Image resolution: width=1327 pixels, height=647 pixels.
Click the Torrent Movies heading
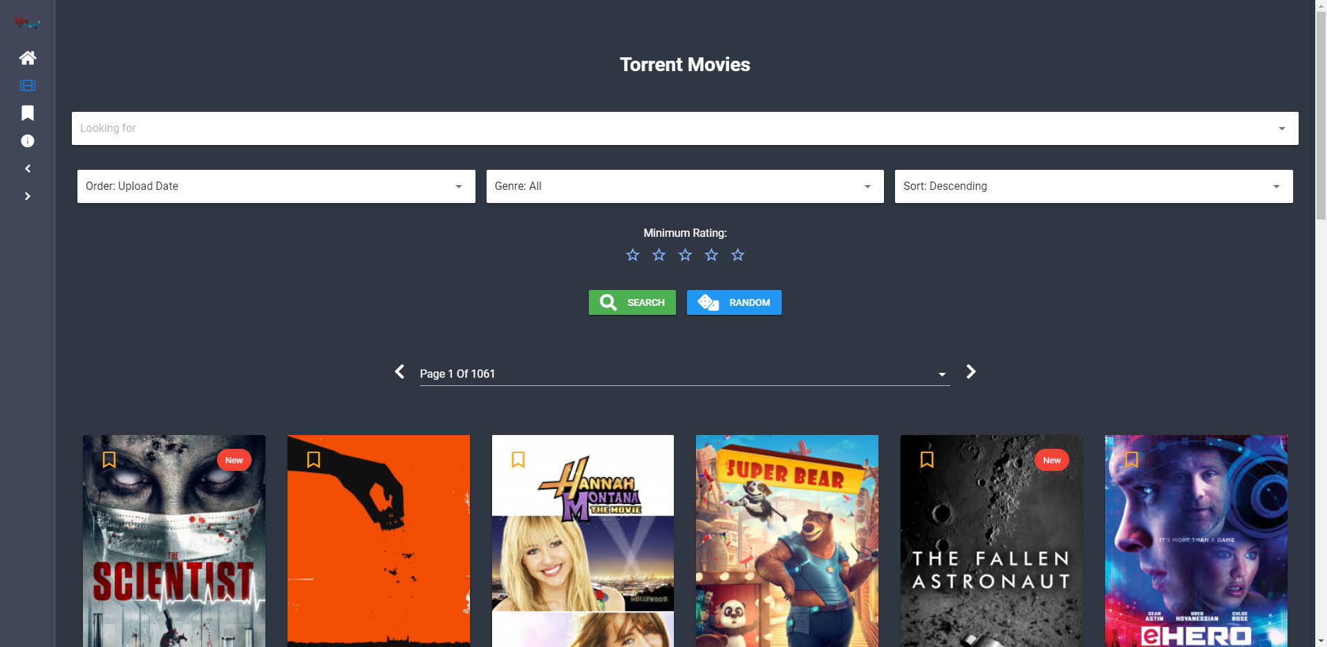tap(685, 65)
